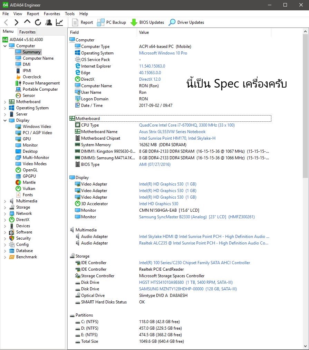Click the Security shield icon

12,238
